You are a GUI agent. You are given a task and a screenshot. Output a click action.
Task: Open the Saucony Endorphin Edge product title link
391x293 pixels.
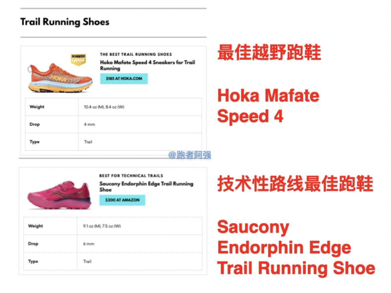[146, 187]
